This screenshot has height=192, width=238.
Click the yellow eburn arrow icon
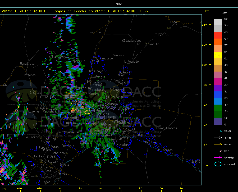pyautogui.click(x=218, y=144)
